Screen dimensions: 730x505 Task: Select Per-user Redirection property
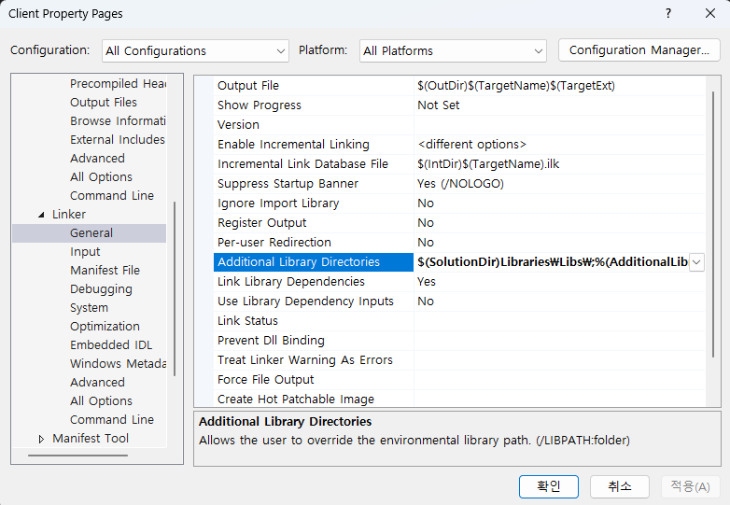click(x=274, y=242)
